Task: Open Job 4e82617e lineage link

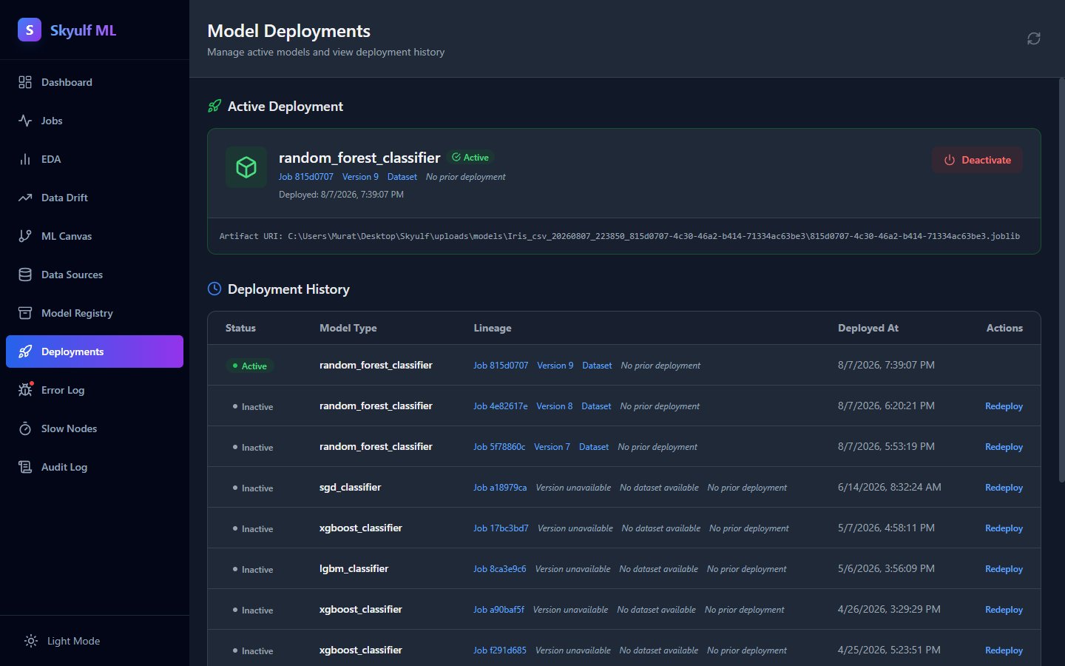Action: tap(501, 406)
